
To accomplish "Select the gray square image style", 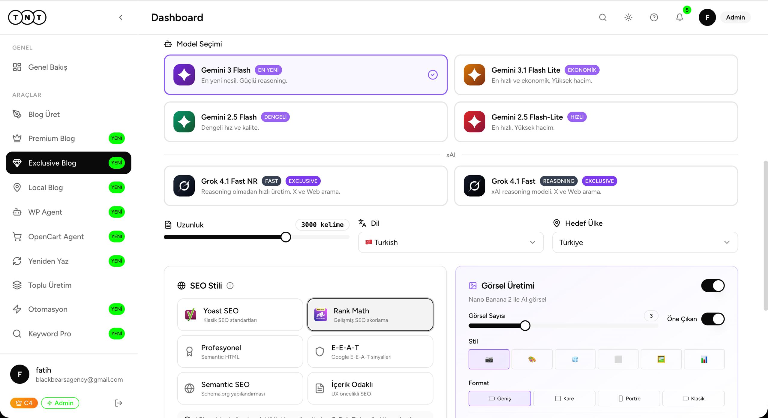I will [x=618, y=359].
